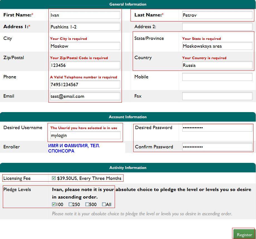The height and width of the screenshot is (239, 256).
Task: Click the Desired Username field containing mylogin
Action: pyautogui.click(x=85, y=135)
